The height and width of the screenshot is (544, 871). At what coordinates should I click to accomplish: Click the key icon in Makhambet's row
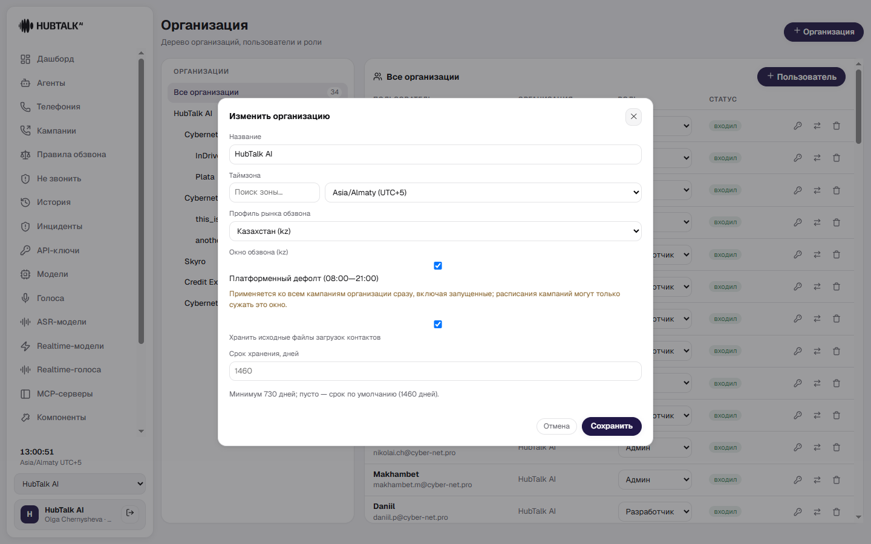tap(798, 480)
